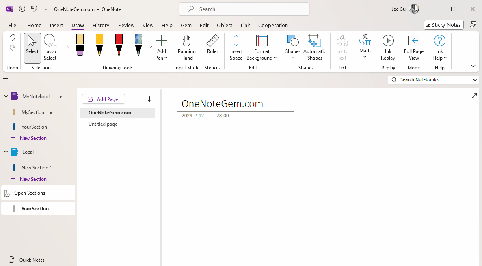
Task: Open the Ink Help menu
Action: click(x=440, y=48)
